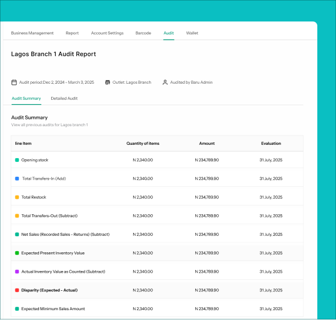Click the Actual Inventory Value amount cell
The image size is (336, 320).
(207, 272)
